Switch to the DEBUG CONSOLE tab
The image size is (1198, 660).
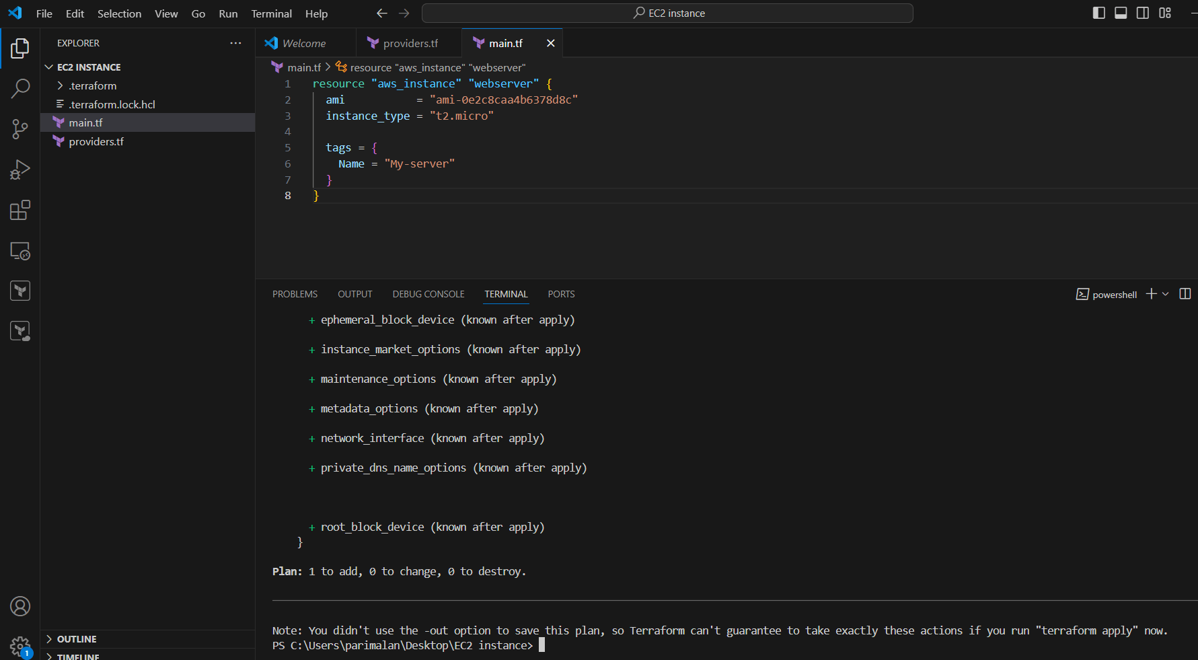point(428,294)
